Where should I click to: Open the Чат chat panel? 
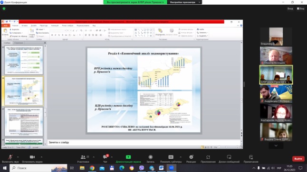[106, 159]
